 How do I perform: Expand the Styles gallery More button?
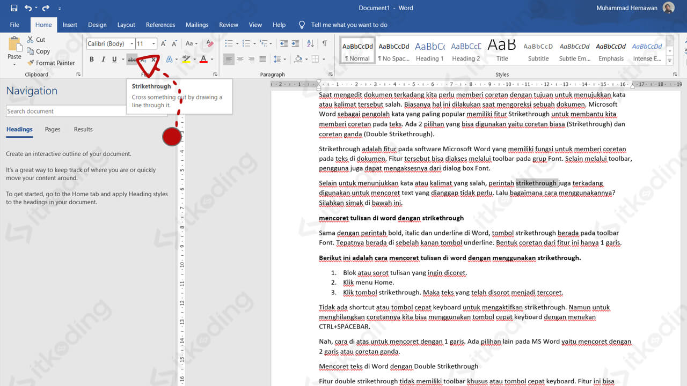(x=669, y=62)
